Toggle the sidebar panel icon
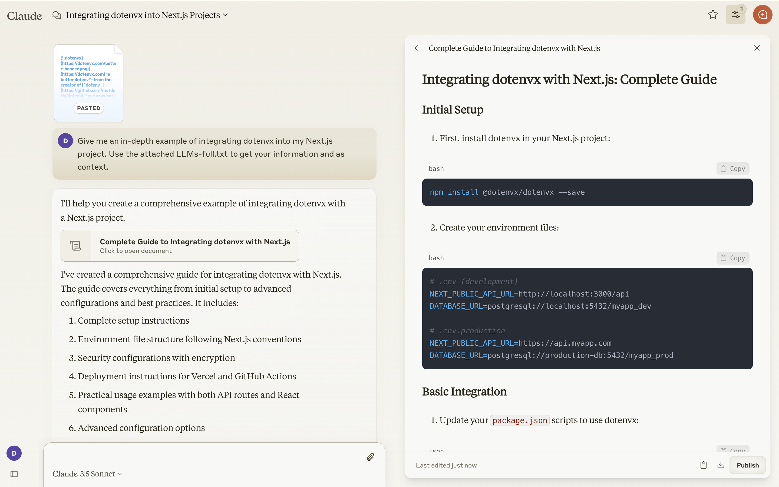This screenshot has width=779, height=487. click(14, 474)
